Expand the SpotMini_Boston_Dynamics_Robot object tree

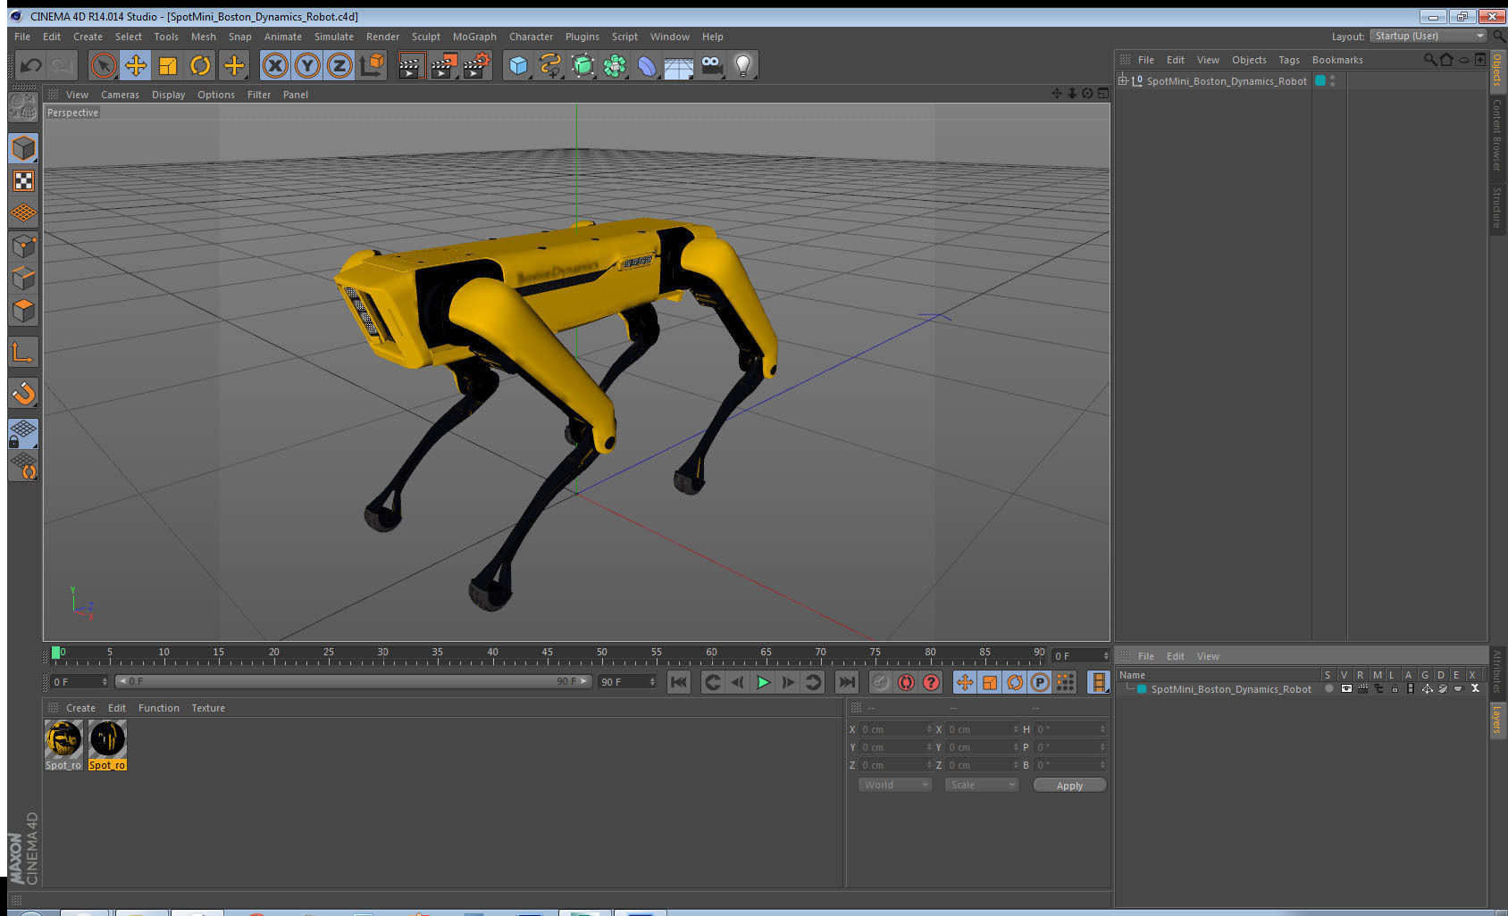click(1123, 80)
